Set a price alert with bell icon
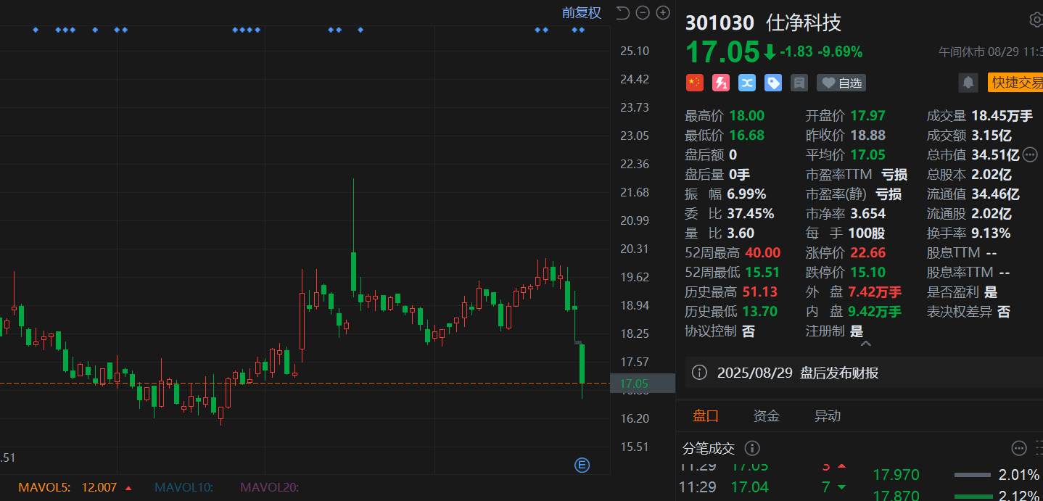The width and height of the screenshot is (1043, 501). (x=968, y=83)
